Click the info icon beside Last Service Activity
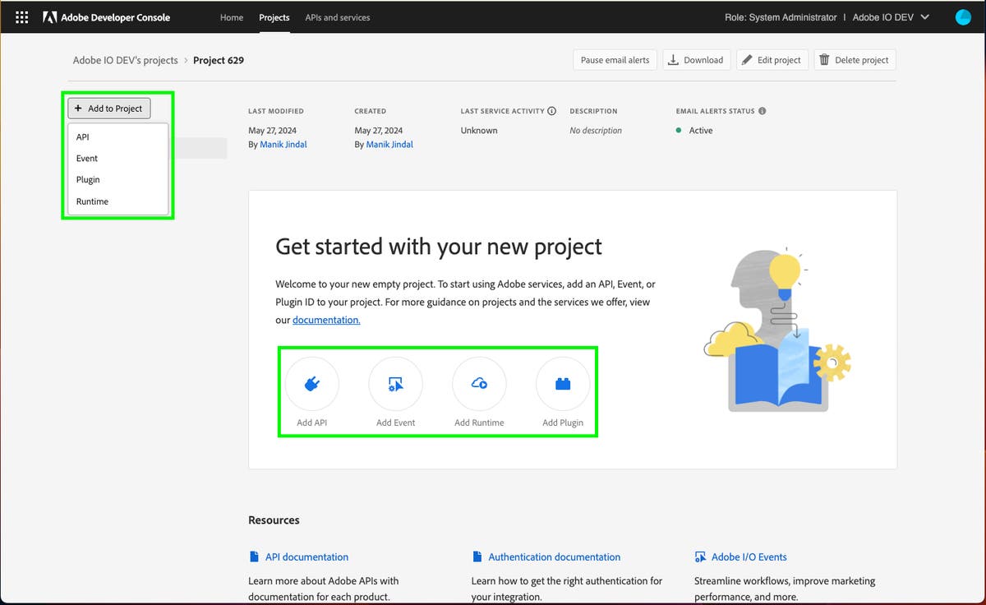 pyautogui.click(x=551, y=111)
